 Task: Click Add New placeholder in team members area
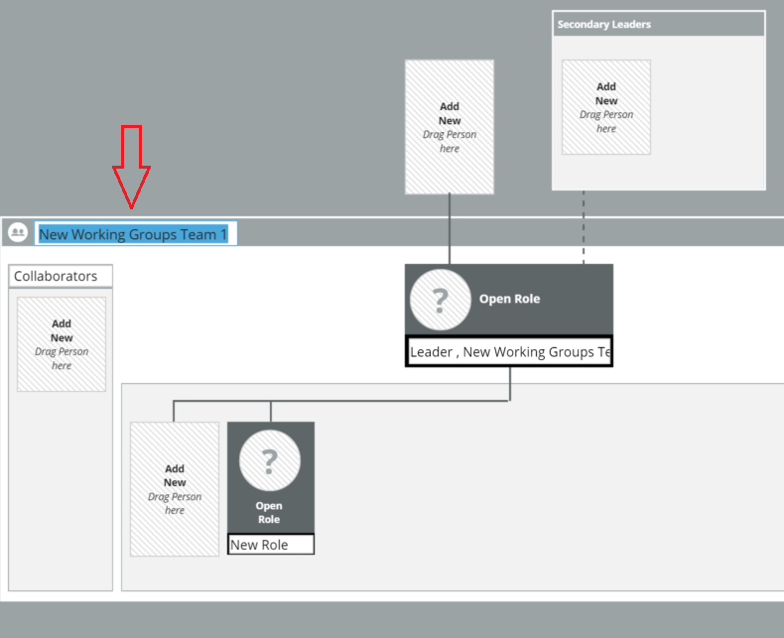[x=175, y=489]
